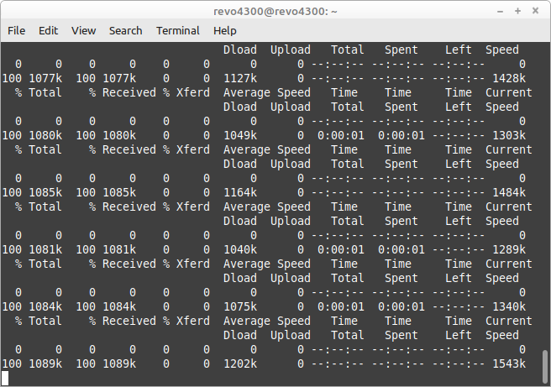The height and width of the screenshot is (387, 551).
Task: Close the terminal window
Action: 536,11
